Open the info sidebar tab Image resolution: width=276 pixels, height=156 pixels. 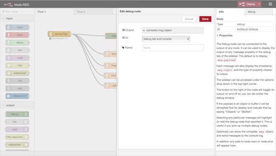click(x=230, y=12)
